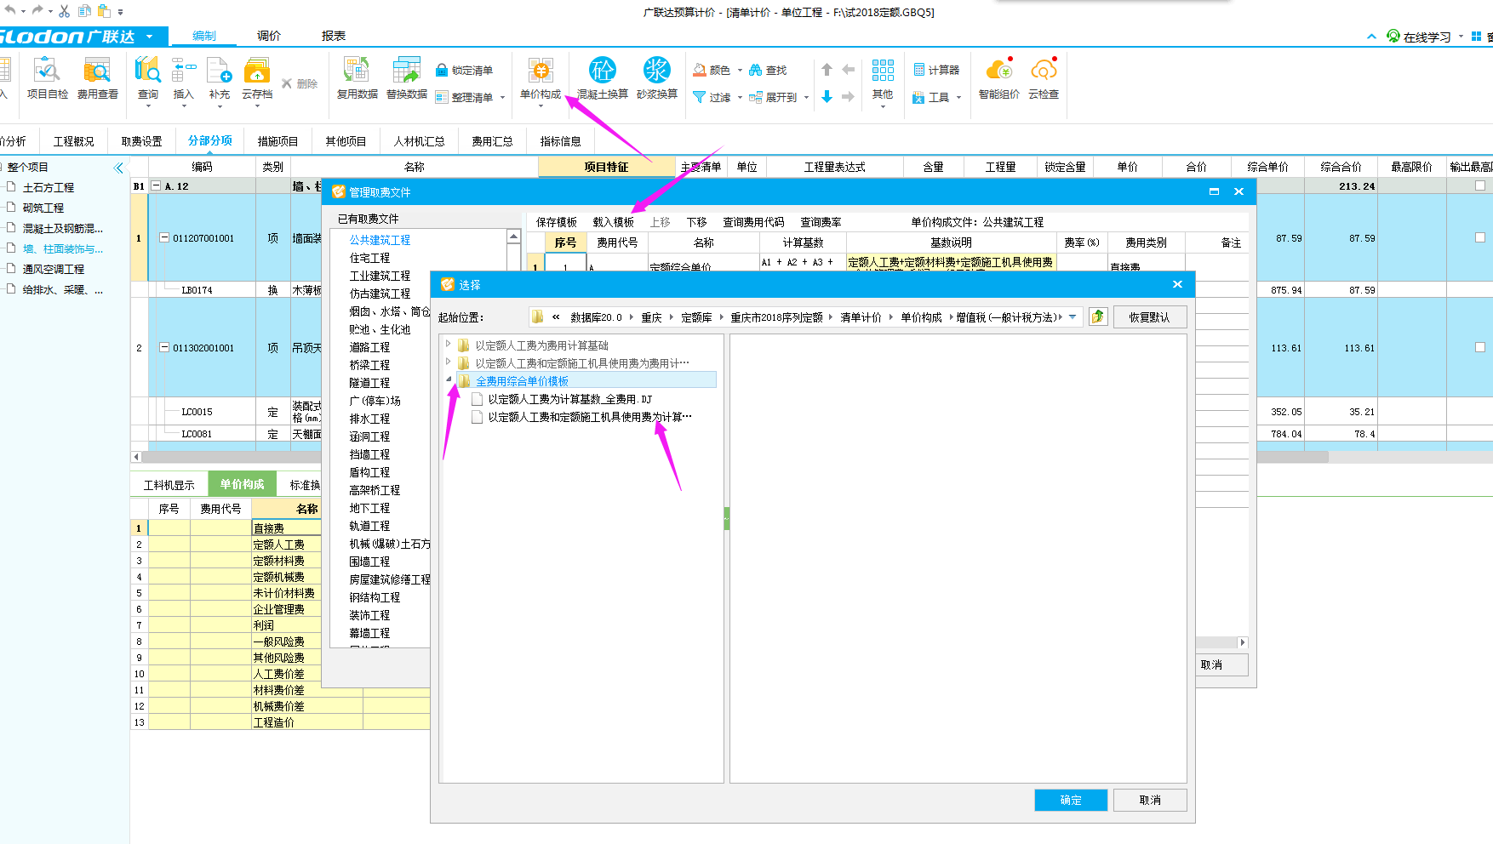Image resolution: width=1493 pixels, height=844 pixels.
Task: Click the go-up folder icon in 选择 dialog
Action: (x=1098, y=316)
